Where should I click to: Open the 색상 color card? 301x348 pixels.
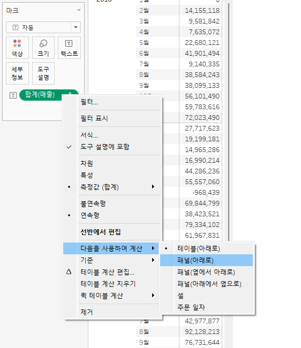(x=17, y=48)
